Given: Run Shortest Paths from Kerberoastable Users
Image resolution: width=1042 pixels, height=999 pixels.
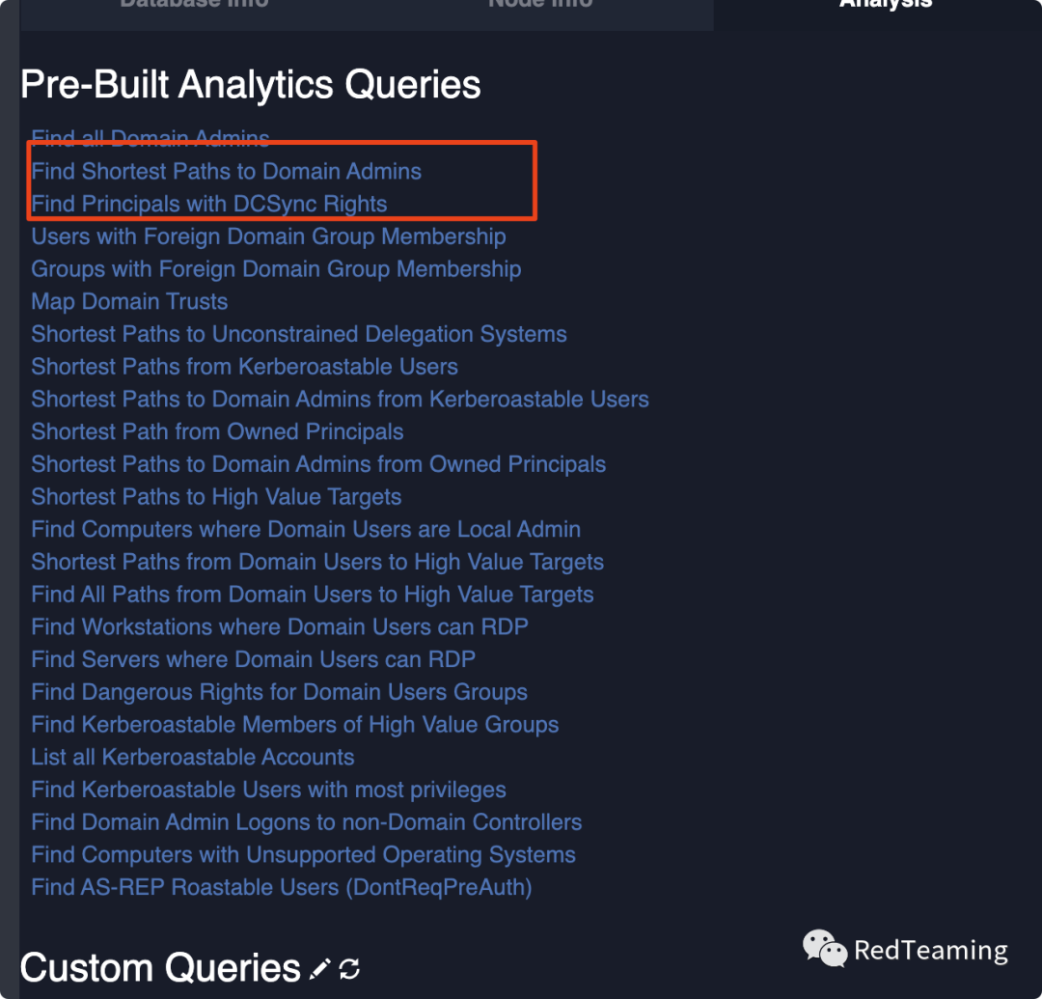Looking at the screenshot, I should click(x=244, y=367).
